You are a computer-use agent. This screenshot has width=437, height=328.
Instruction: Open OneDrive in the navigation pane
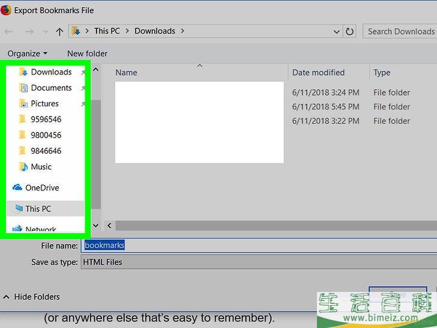point(41,188)
